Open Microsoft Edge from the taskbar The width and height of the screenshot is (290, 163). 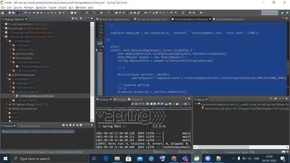click(x=106, y=158)
